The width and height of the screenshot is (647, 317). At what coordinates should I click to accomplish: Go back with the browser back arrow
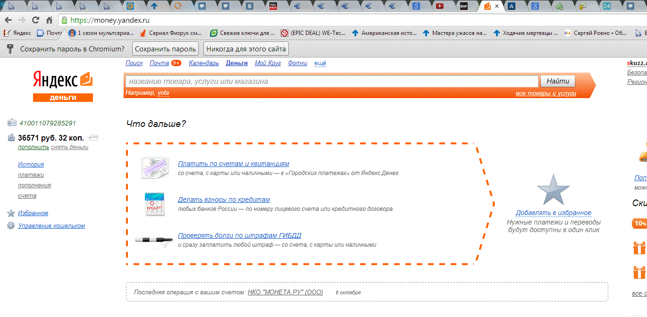pyautogui.click(x=8, y=20)
